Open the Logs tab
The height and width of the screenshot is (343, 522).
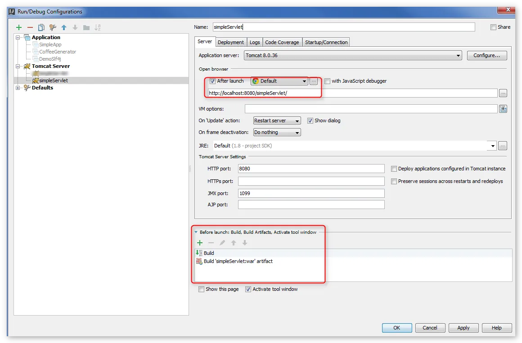point(255,42)
